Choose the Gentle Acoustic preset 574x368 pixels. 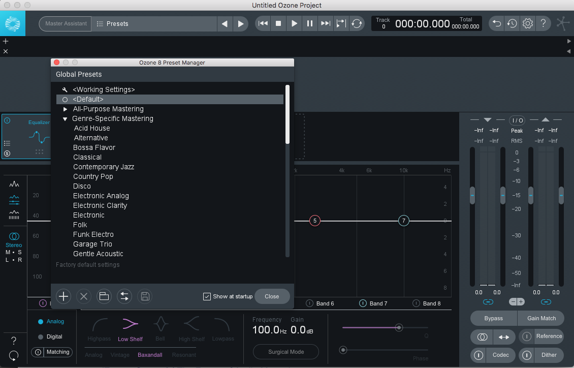[x=98, y=254]
